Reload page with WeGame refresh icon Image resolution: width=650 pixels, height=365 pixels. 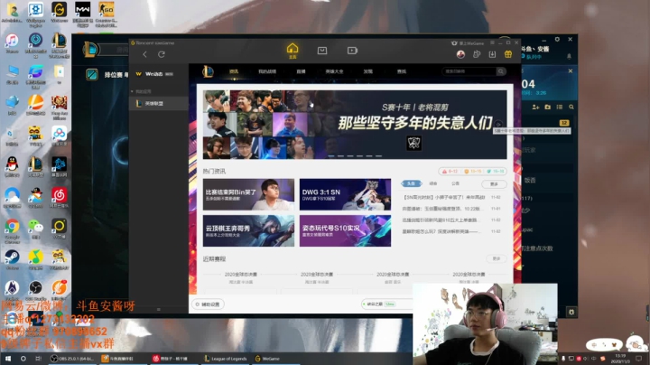162,54
